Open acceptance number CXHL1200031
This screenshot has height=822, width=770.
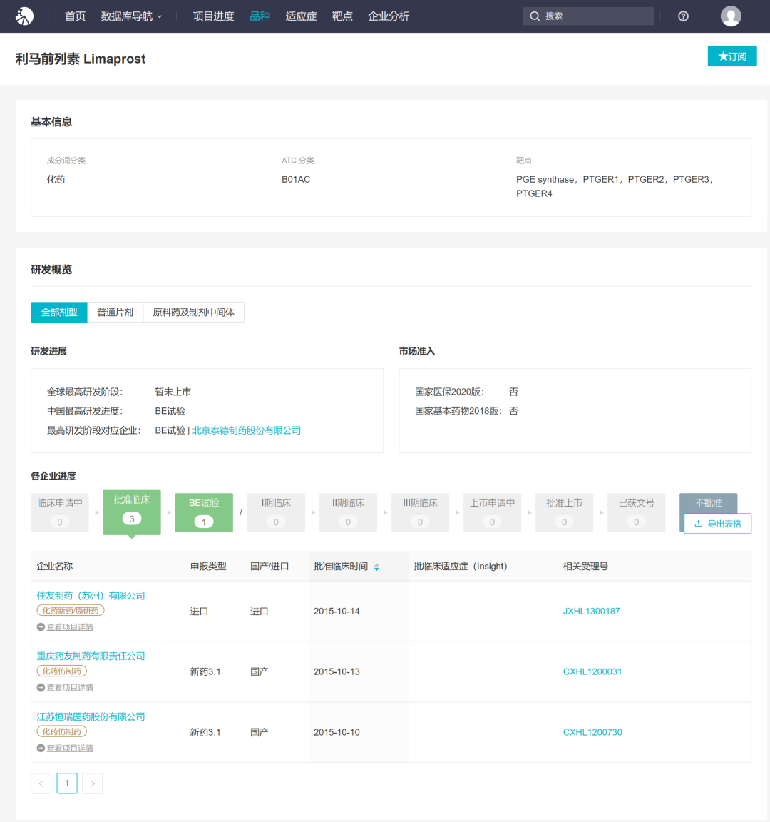(592, 671)
